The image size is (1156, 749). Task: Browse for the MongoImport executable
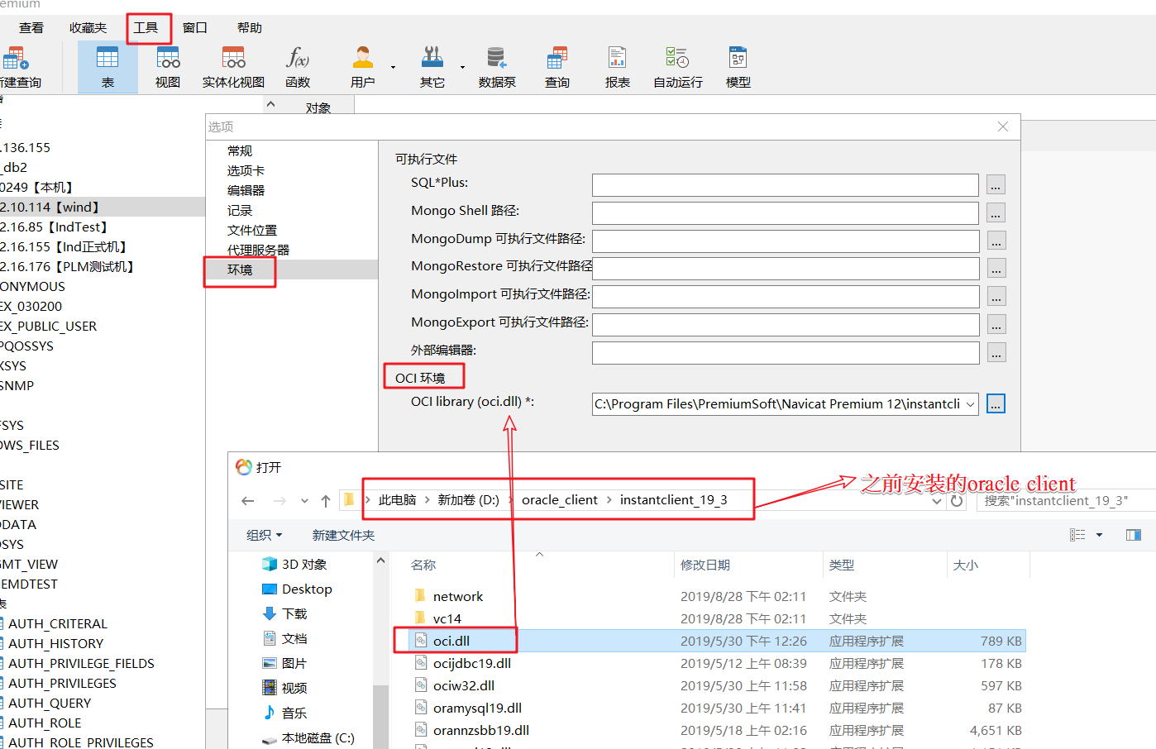tap(996, 297)
